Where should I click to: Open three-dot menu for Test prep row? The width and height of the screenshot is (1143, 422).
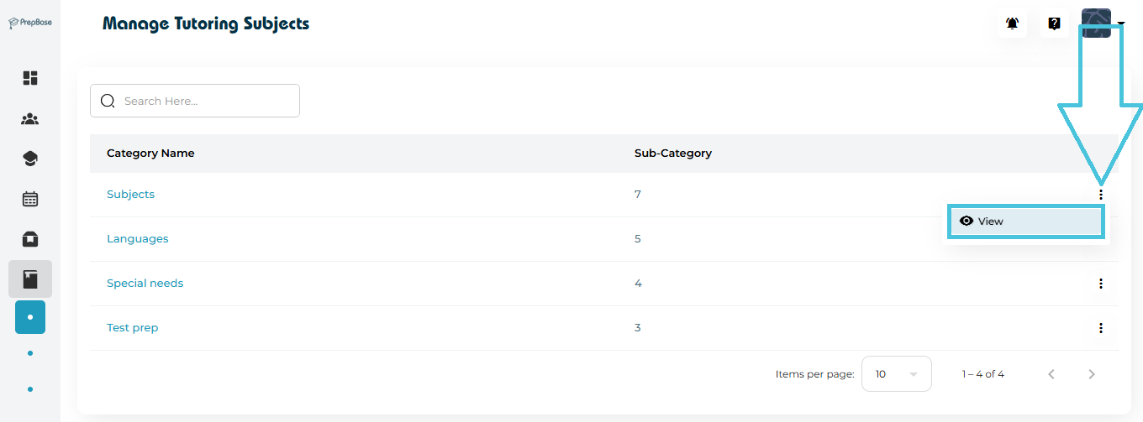[1100, 328]
